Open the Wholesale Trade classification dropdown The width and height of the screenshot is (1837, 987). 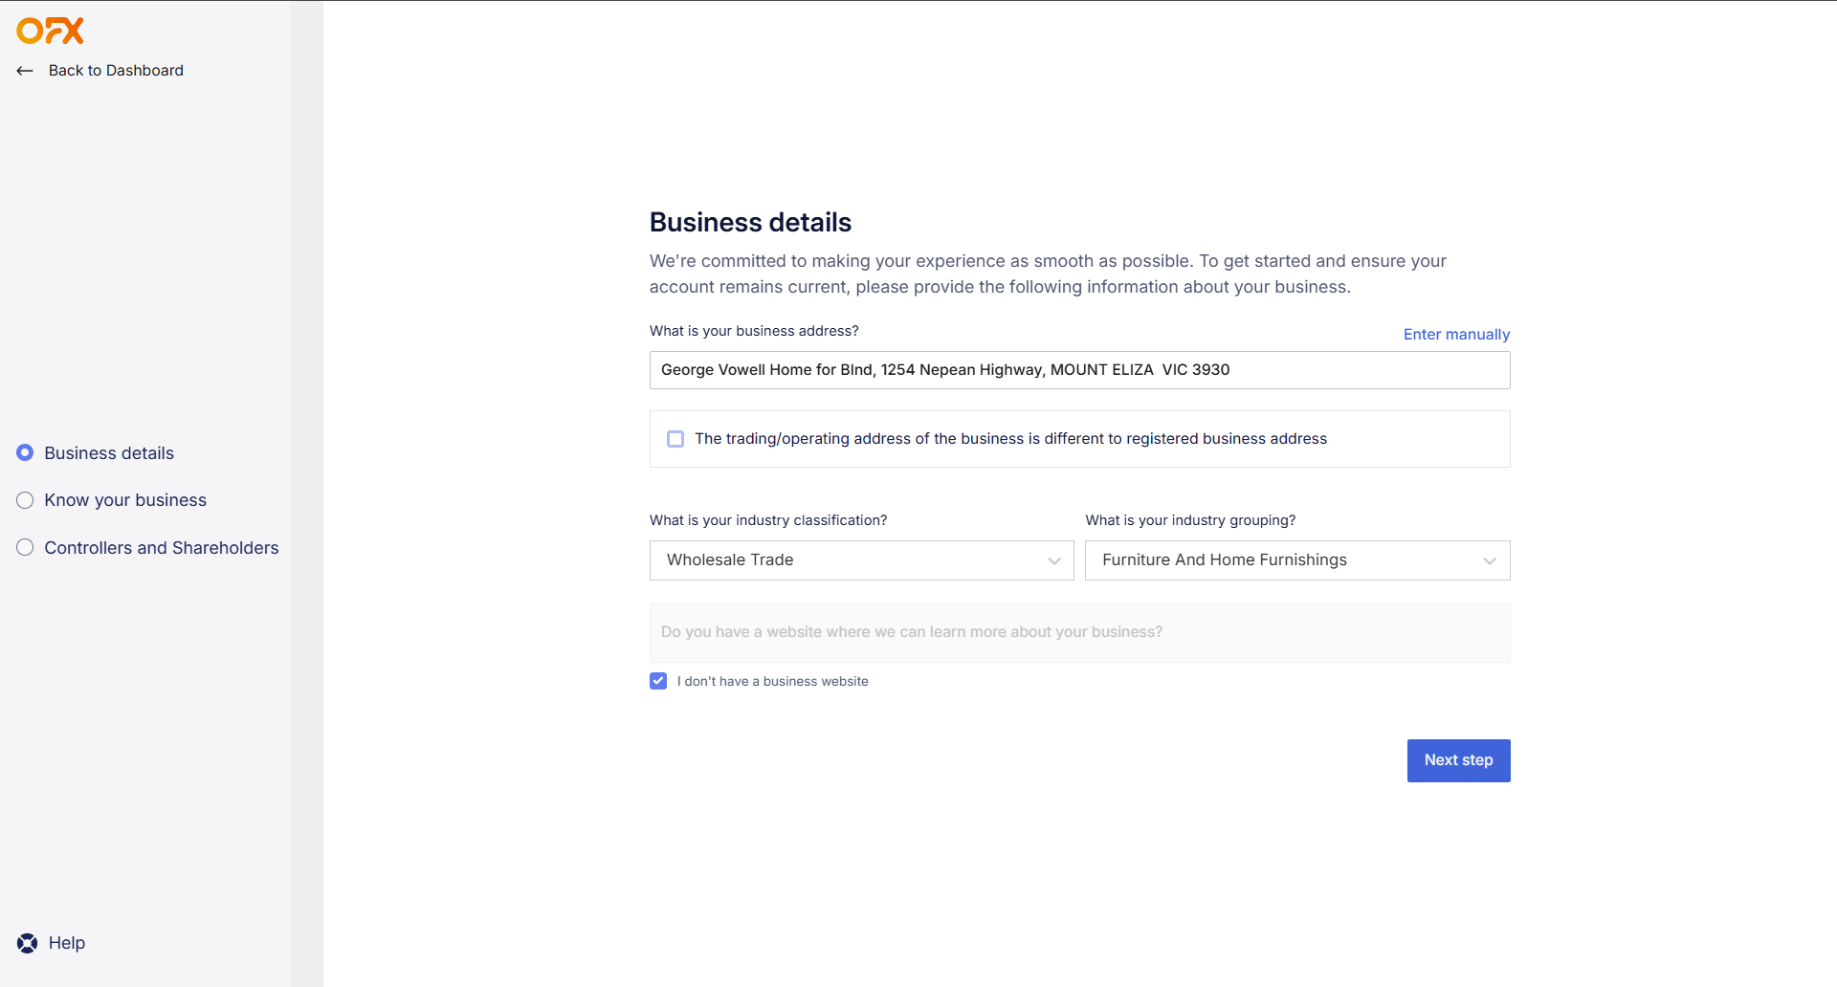pyautogui.click(x=861, y=560)
